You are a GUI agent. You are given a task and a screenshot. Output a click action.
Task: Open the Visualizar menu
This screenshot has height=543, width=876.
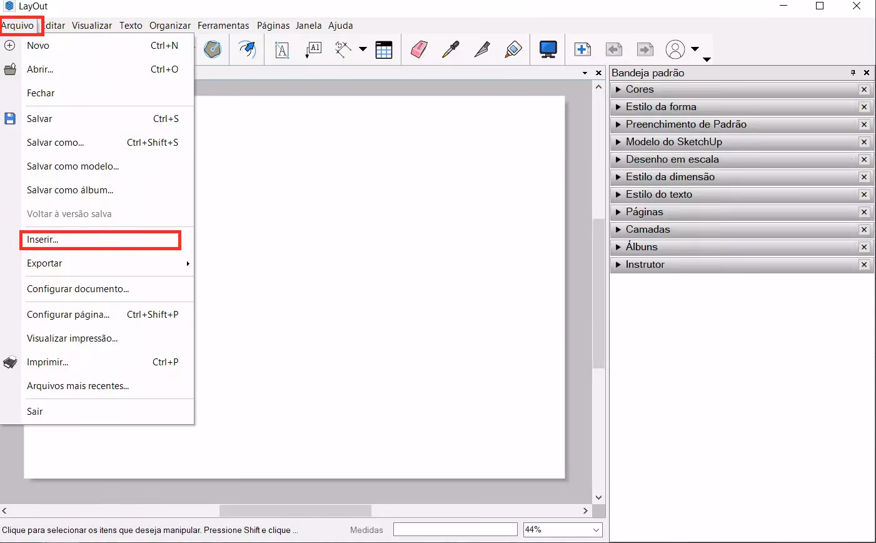[x=92, y=26]
